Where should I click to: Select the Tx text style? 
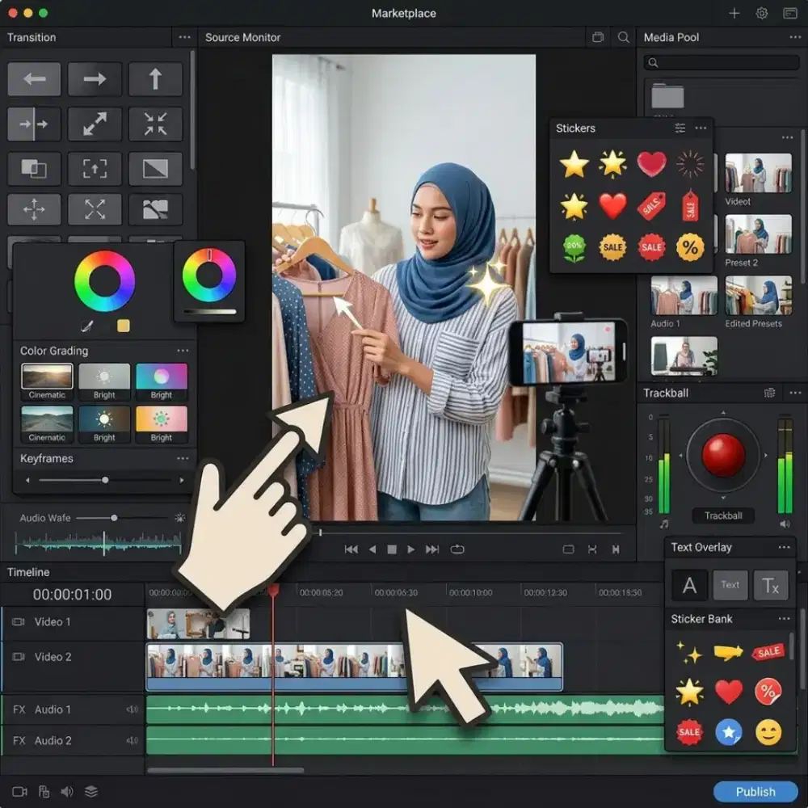point(770,585)
